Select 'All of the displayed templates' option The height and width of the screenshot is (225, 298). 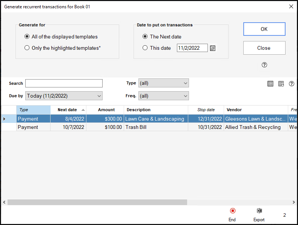[27, 37]
